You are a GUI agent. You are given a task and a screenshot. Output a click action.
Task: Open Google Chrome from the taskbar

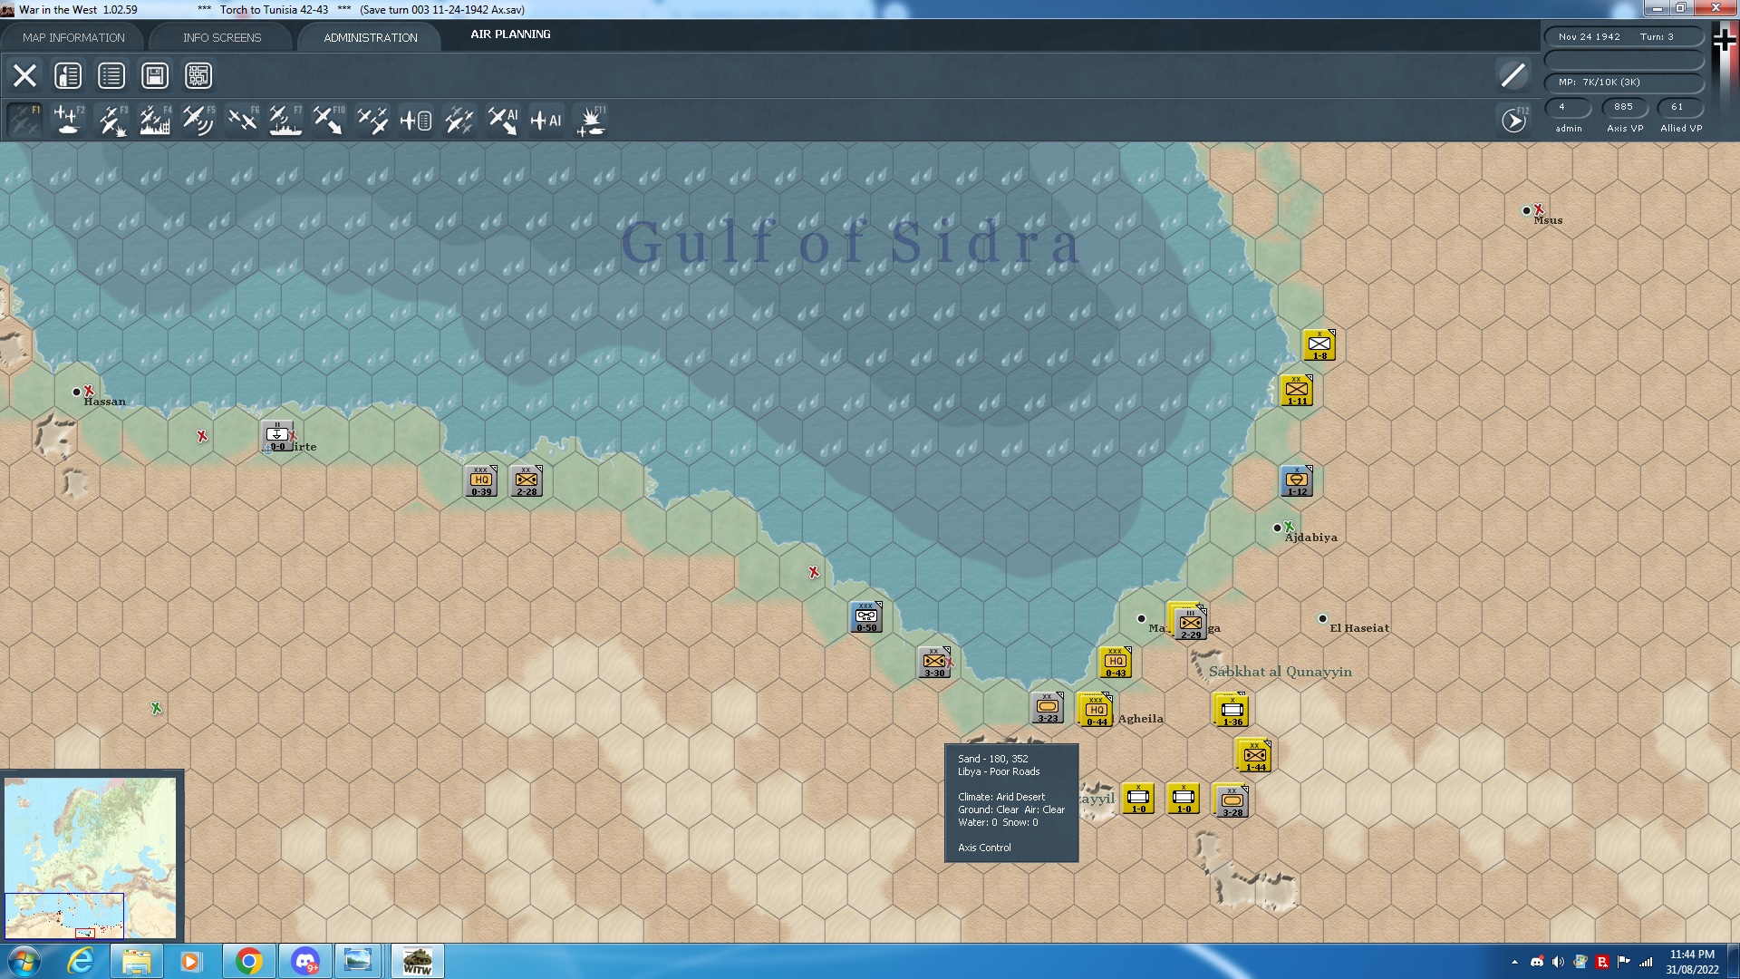pyautogui.click(x=248, y=961)
